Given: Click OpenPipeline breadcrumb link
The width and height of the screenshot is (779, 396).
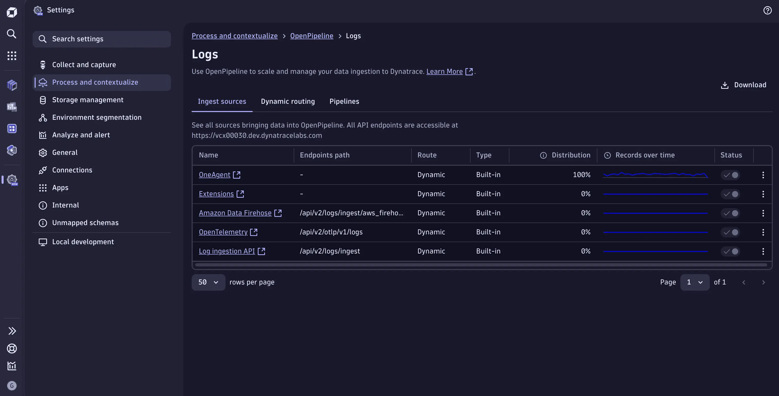Looking at the screenshot, I should 311,36.
